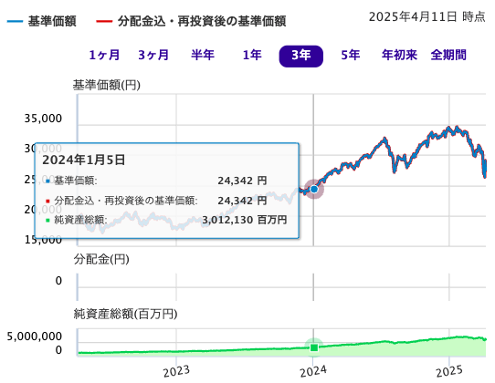Image resolution: width=495 pixels, height=383 pixels.
Task: Click the 24,342 円 value in 基準価額 row
Action: pos(242,181)
